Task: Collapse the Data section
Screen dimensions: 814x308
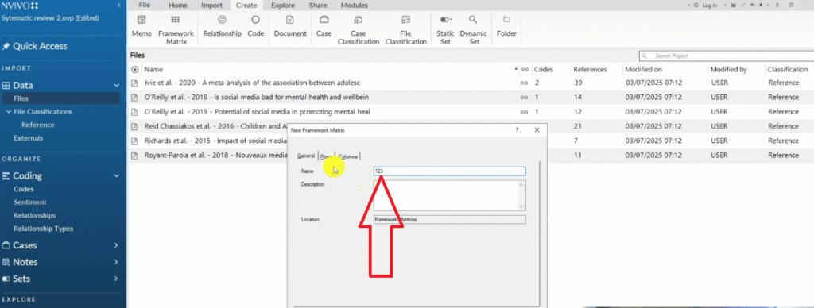Action: pos(116,86)
